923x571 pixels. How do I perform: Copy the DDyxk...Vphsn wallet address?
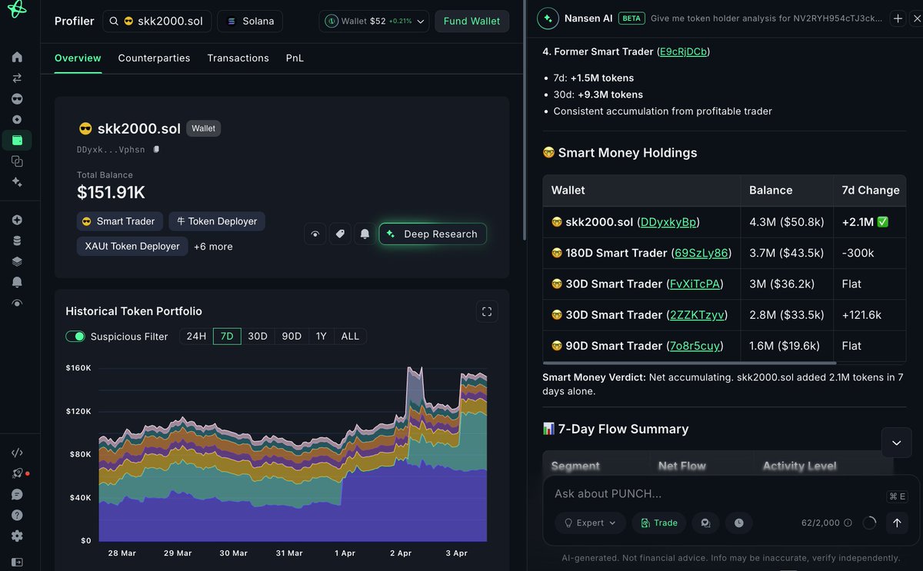coord(156,149)
